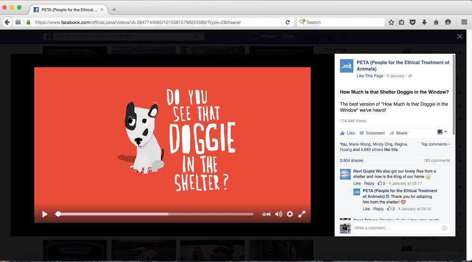Image resolution: width=472 pixels, height=262 pixels.
Task: Open PETA name in the reply comment
Action: [400, 194]
